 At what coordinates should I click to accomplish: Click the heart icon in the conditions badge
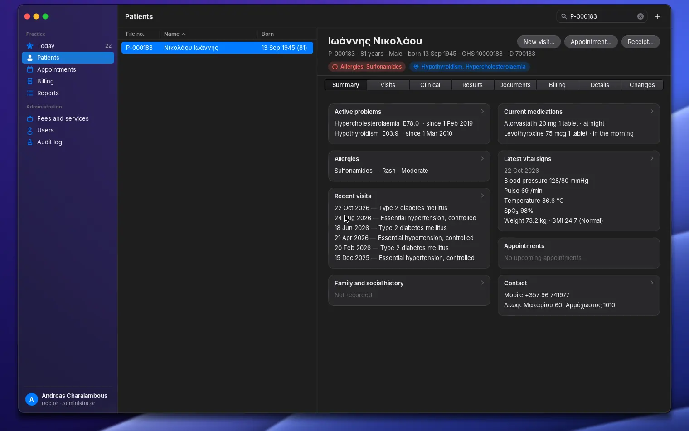tap(416, 67)
